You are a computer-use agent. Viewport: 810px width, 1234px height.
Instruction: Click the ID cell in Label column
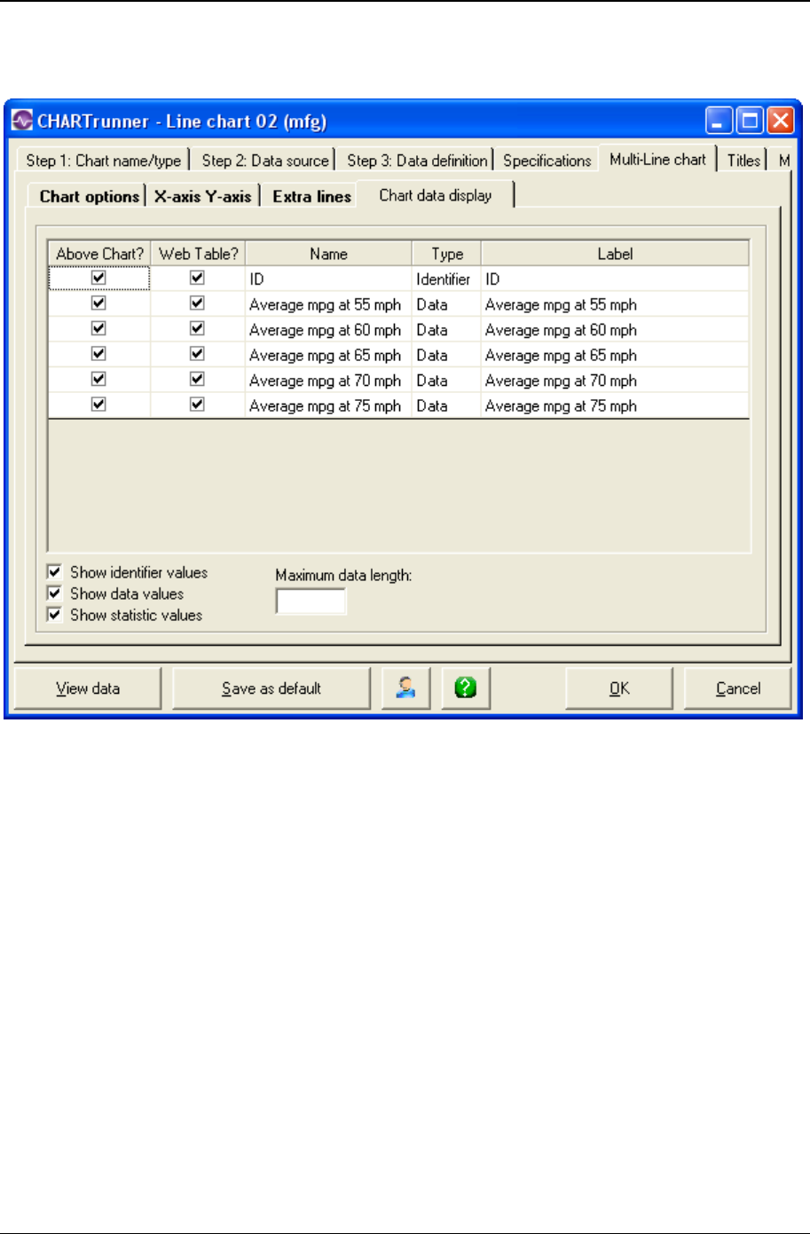coord(615,279)
